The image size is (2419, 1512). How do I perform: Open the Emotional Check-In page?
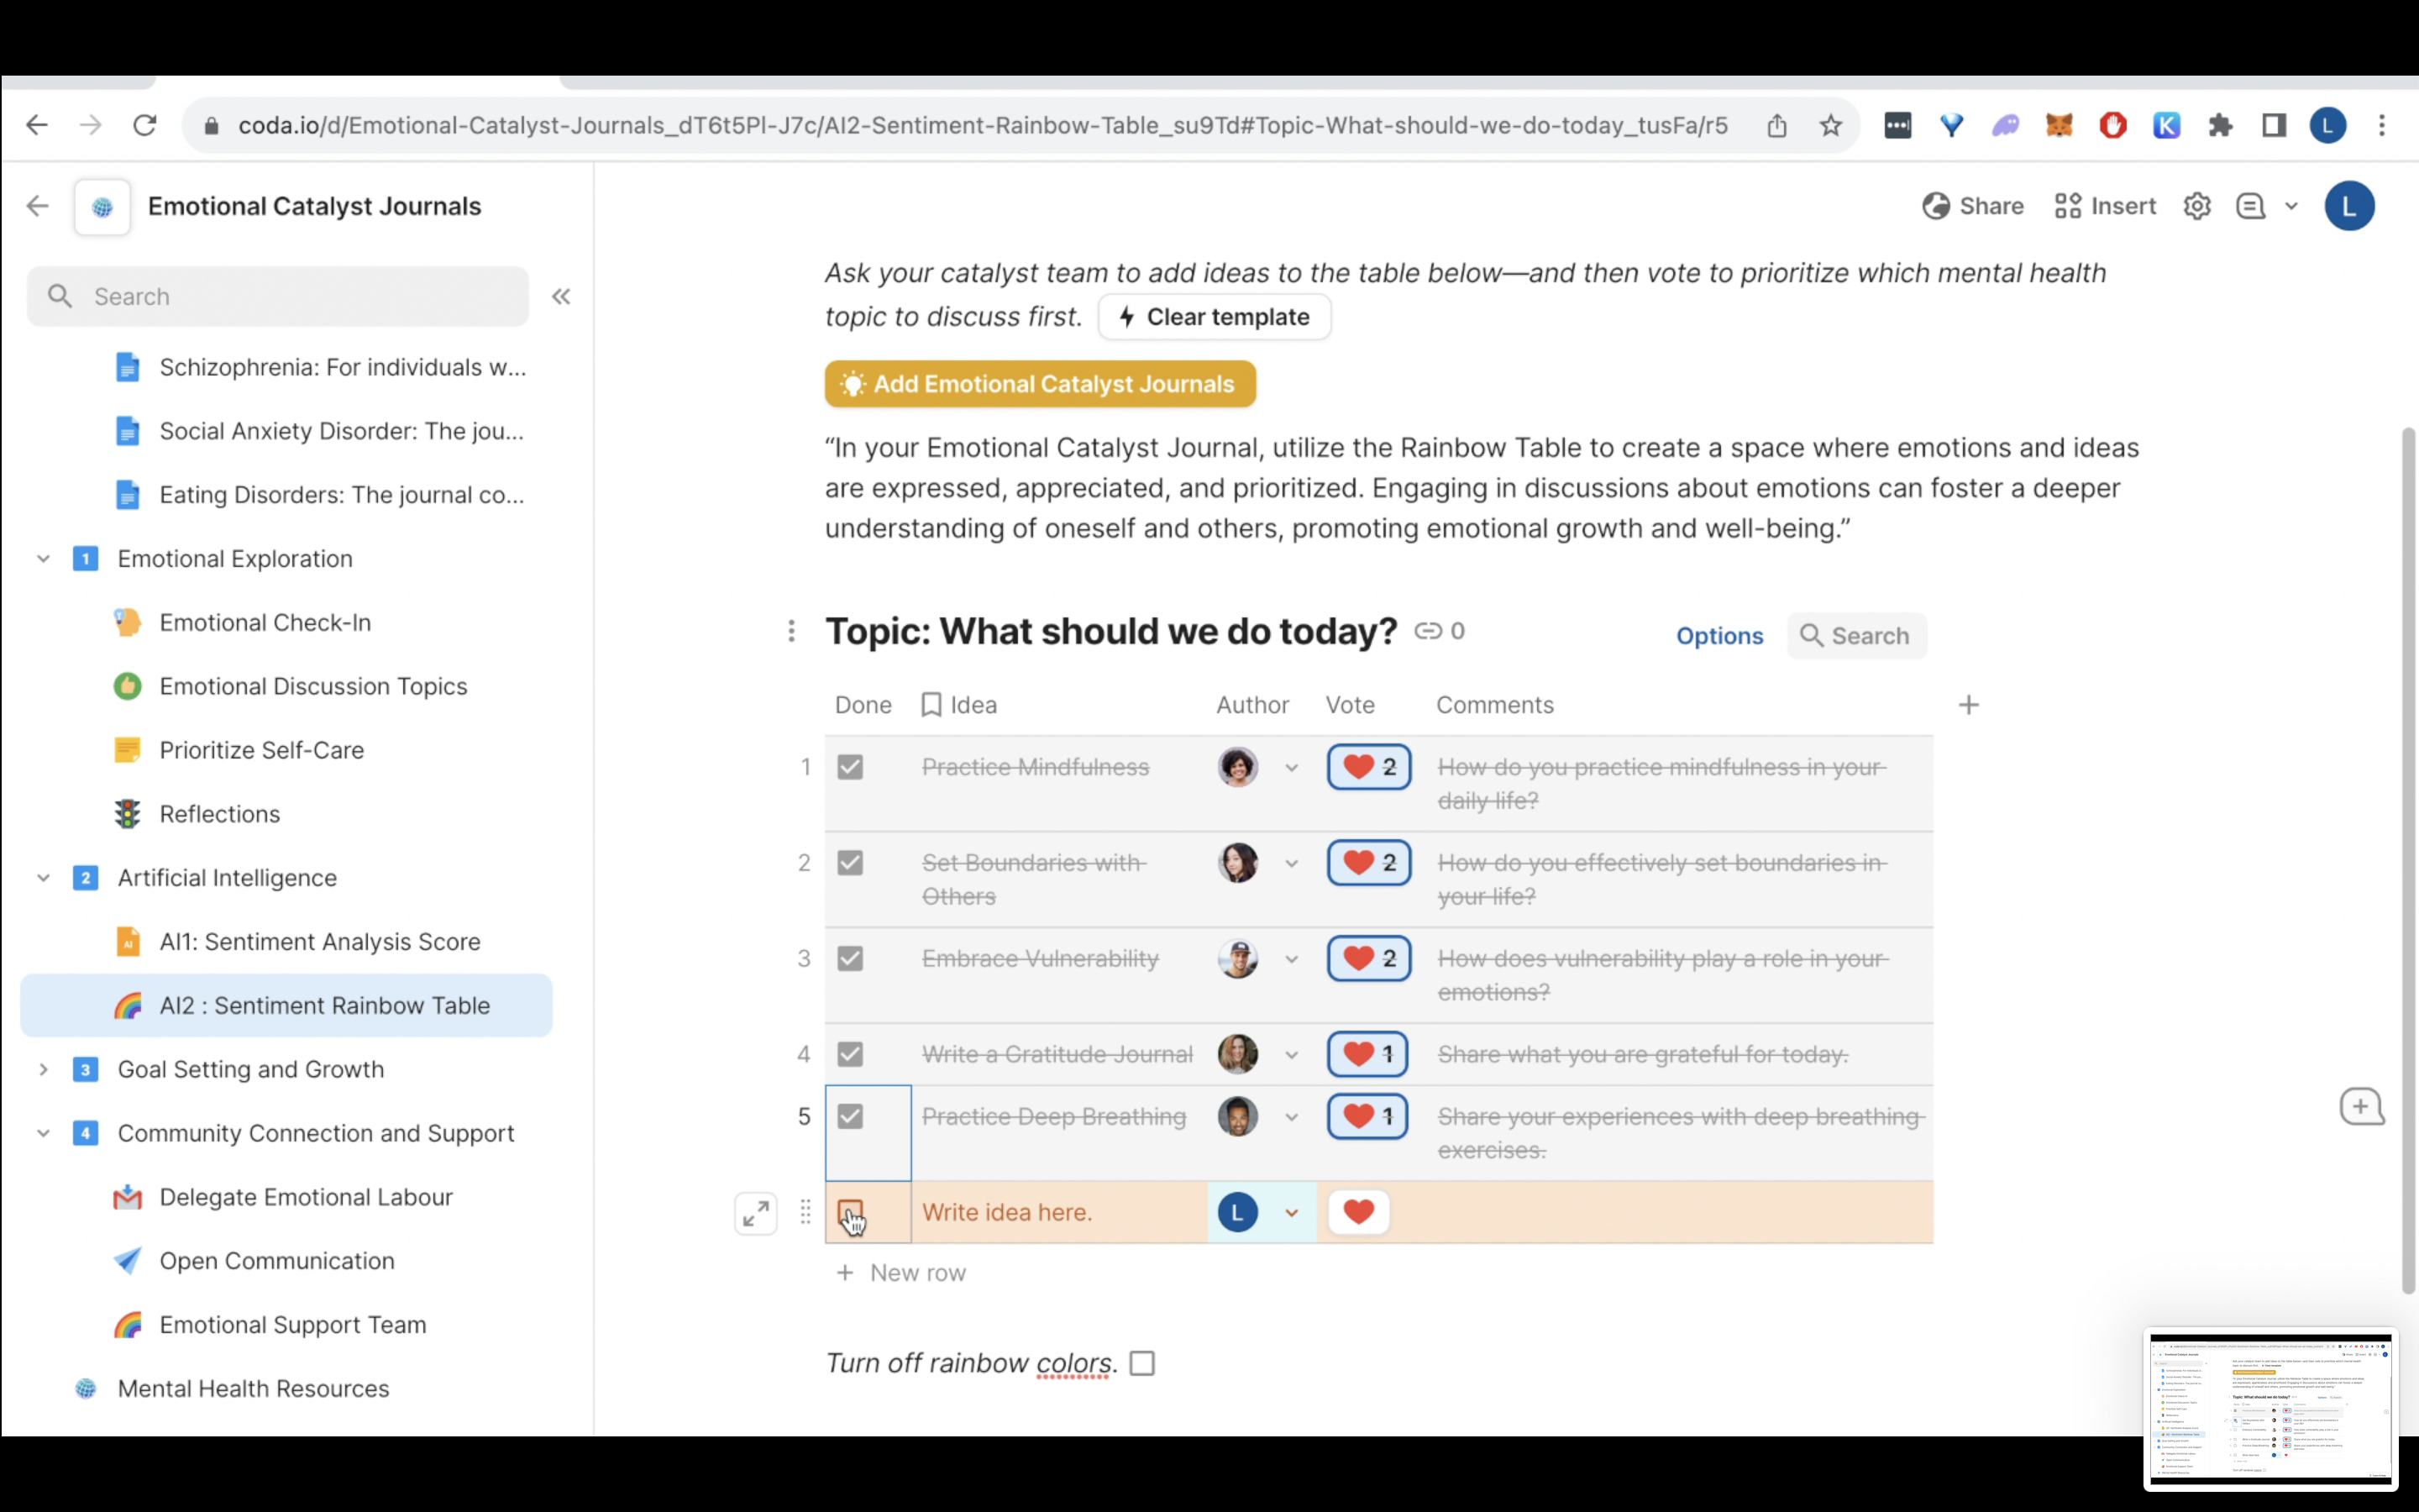[265, 622]
